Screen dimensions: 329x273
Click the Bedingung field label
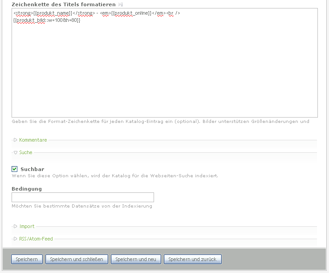(27, 189)
